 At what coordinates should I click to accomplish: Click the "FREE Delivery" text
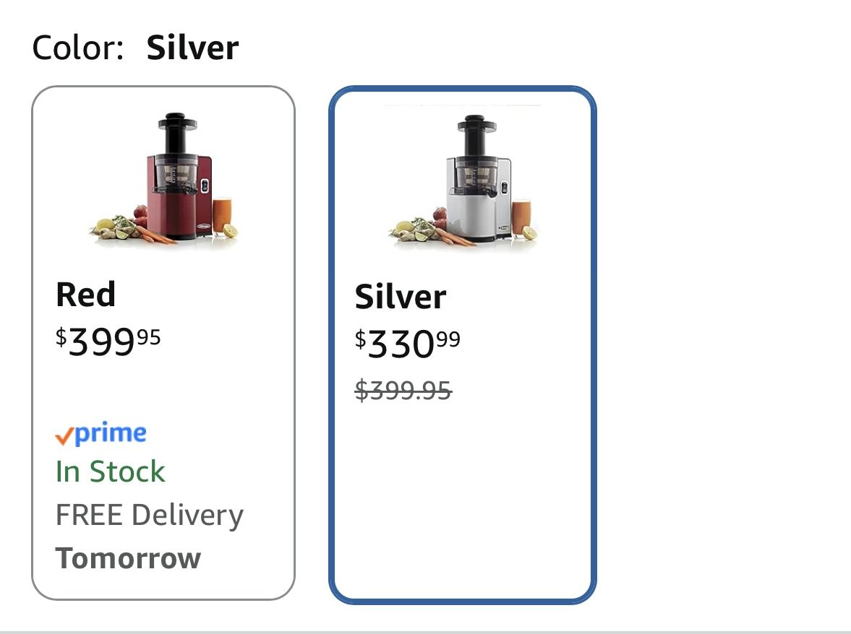(x=149, y=516)
